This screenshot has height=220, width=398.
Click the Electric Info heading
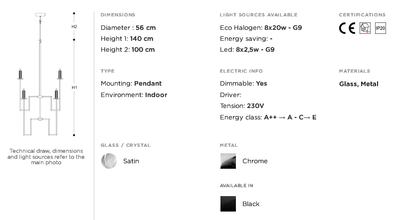(241, 71)
